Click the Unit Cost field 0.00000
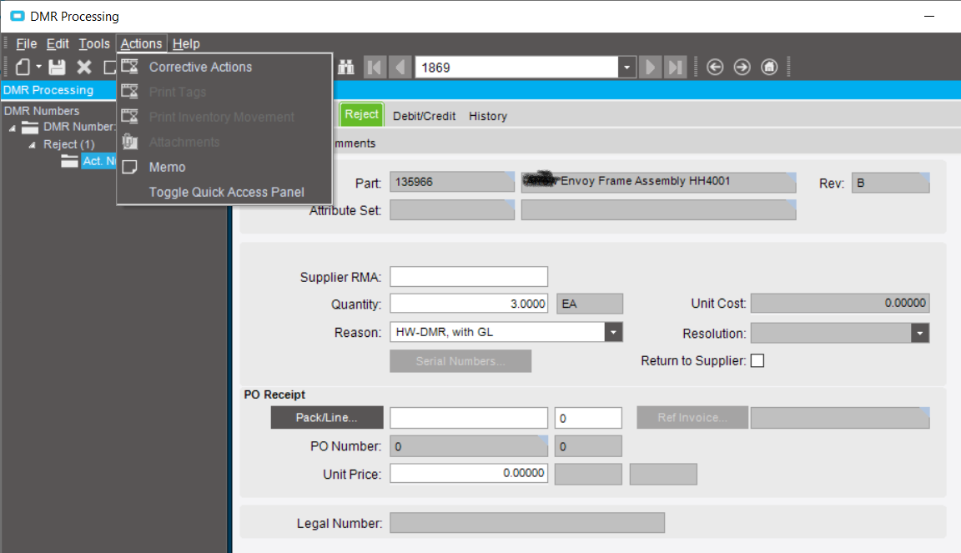 [x=840, y=303]
